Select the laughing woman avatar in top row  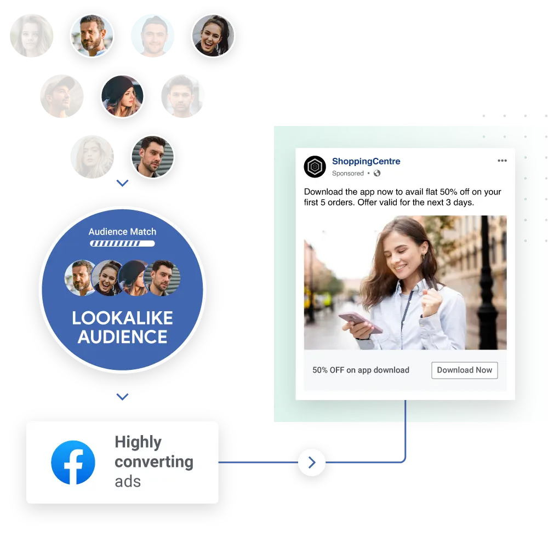pyautogui.click(x=213, y=36)
